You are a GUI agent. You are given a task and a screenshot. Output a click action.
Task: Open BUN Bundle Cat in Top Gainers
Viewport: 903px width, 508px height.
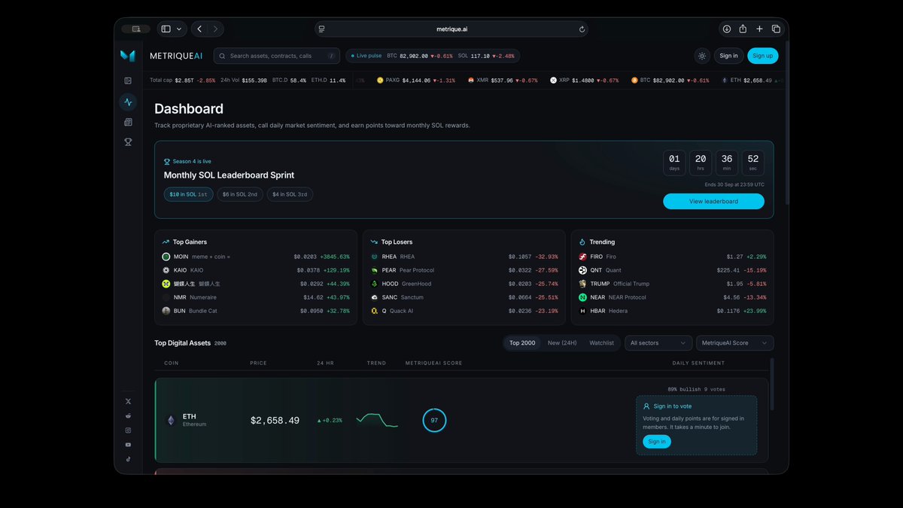256,311
